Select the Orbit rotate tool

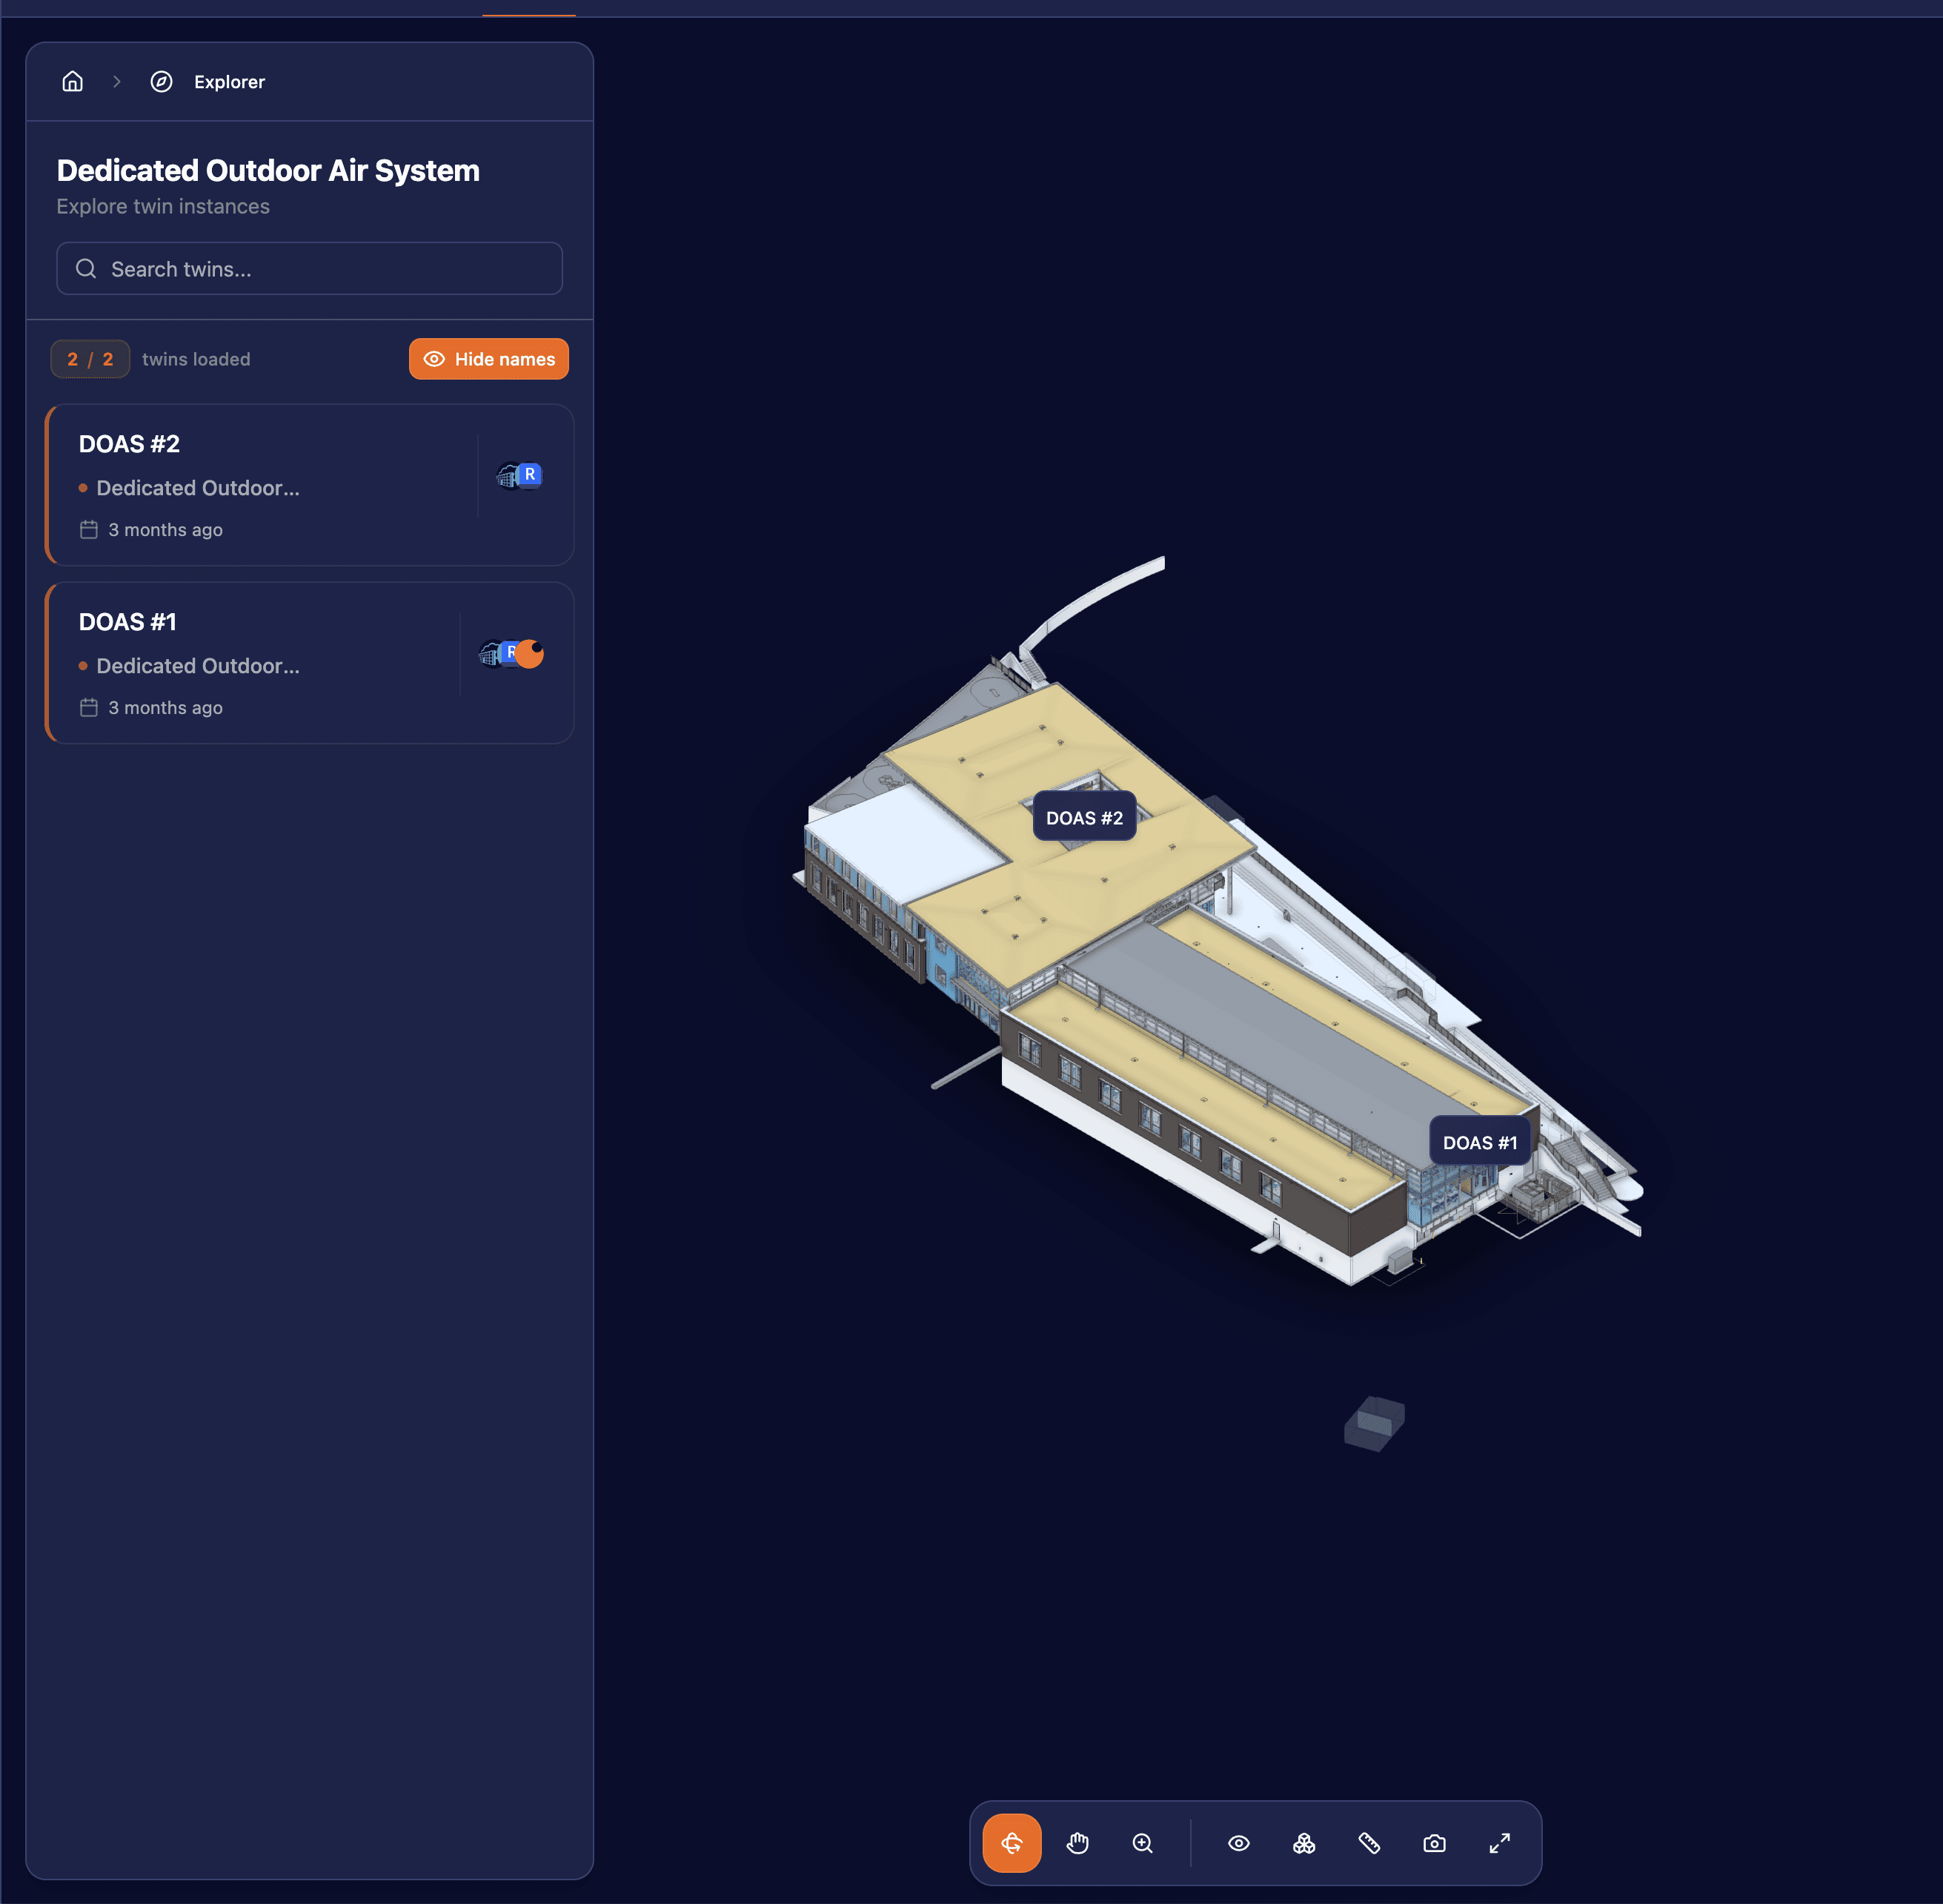click(x=1012, y=1843)
